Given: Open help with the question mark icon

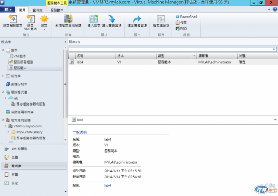Looking at the screenshot, I should [x=275, y=9].
